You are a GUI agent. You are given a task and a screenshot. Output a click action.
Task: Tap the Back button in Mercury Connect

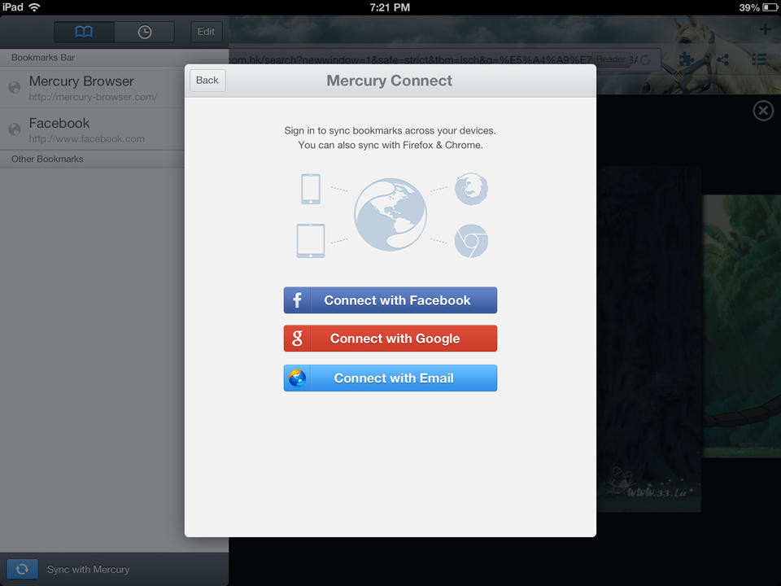[x=207, y=81]
